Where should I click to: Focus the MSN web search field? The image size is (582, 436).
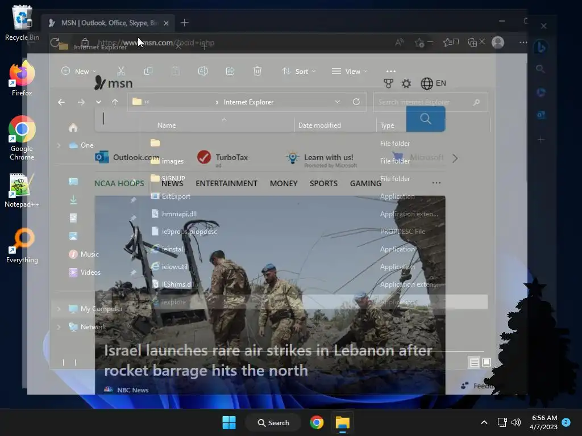point(251,119)
